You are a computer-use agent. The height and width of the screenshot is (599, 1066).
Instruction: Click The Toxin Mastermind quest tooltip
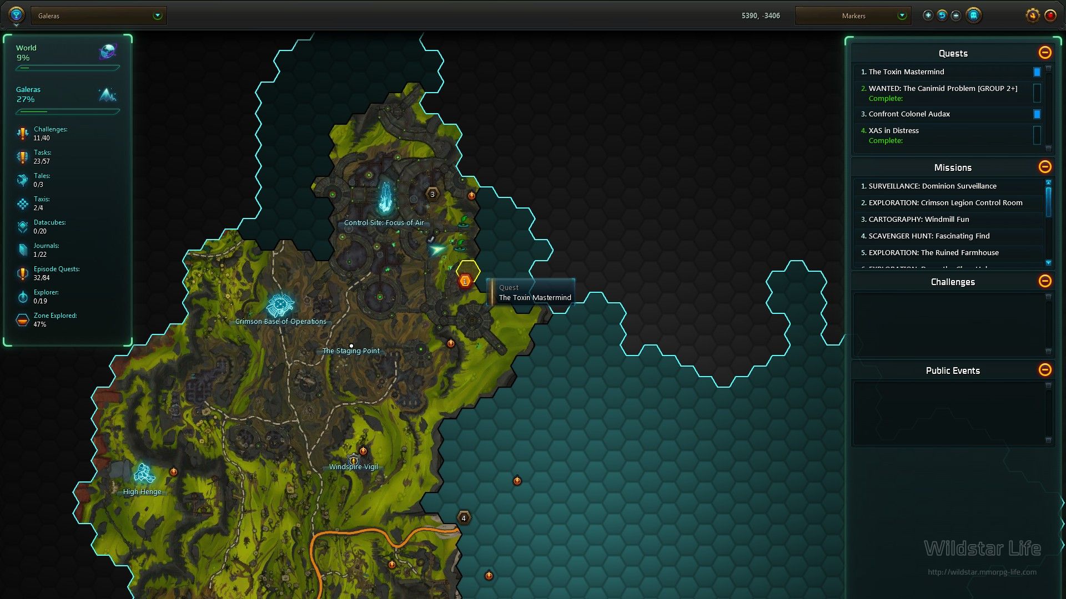tap(531, 292)
